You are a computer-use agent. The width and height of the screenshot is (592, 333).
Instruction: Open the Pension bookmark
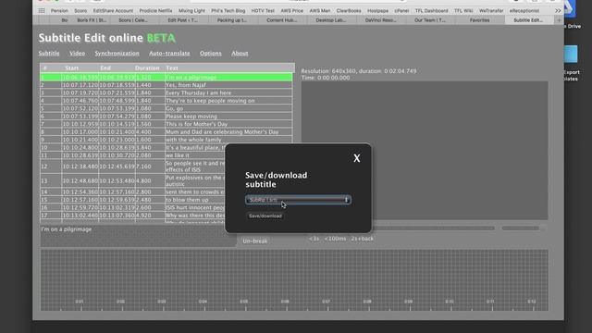click(x=59, y=10)
